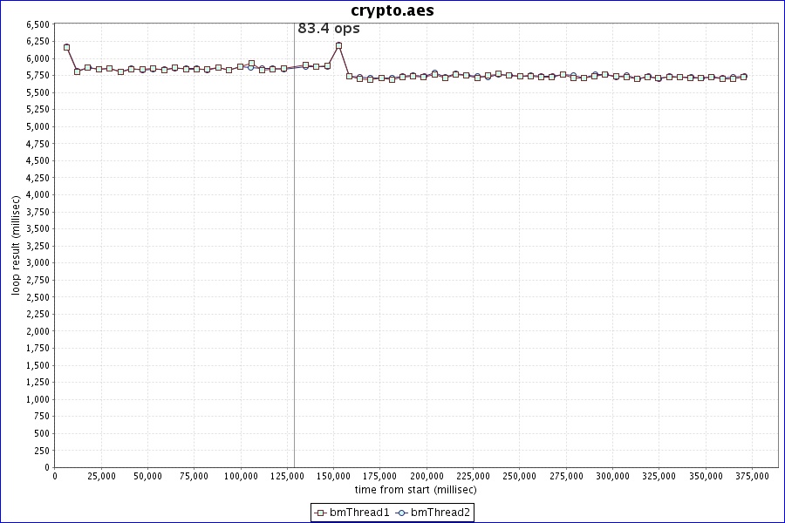Click the last data point on the line
This screenshot has width=785, height=523.
click(x=743, y=77)
